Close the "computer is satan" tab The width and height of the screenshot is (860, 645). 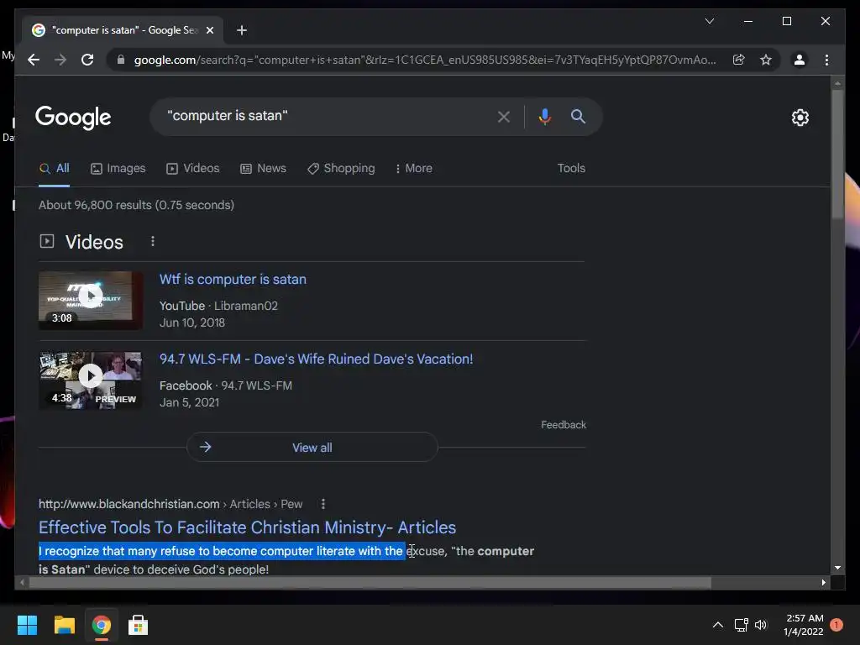(209, 30)
